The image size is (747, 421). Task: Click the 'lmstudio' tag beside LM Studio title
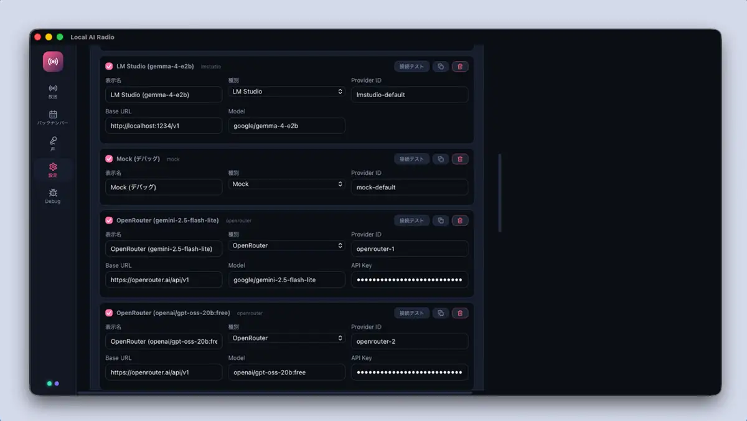click(x=211, y=67)
